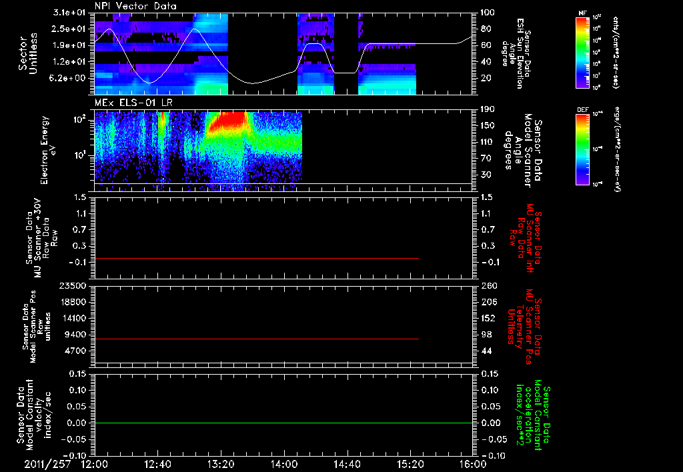This screenshot has height=472, width=683.
Task: Click the 18800 scanner position tick label
Action: [73, 302]
